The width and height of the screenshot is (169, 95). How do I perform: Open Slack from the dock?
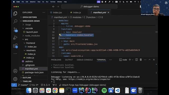(49, 90)
